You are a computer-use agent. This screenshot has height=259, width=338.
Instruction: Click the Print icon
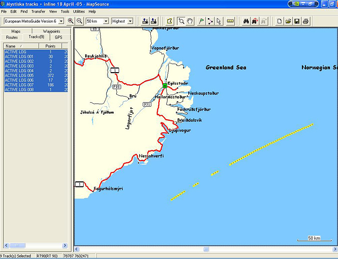click(x=306, y=21)
